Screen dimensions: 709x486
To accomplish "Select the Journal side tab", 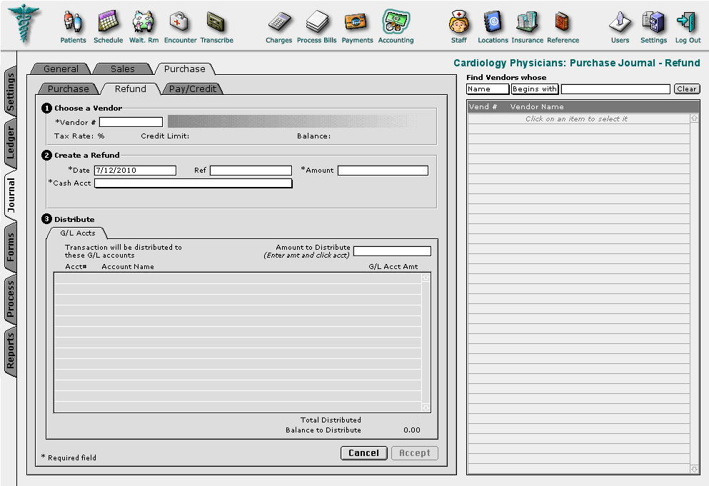I will click(x=10, y=196).
